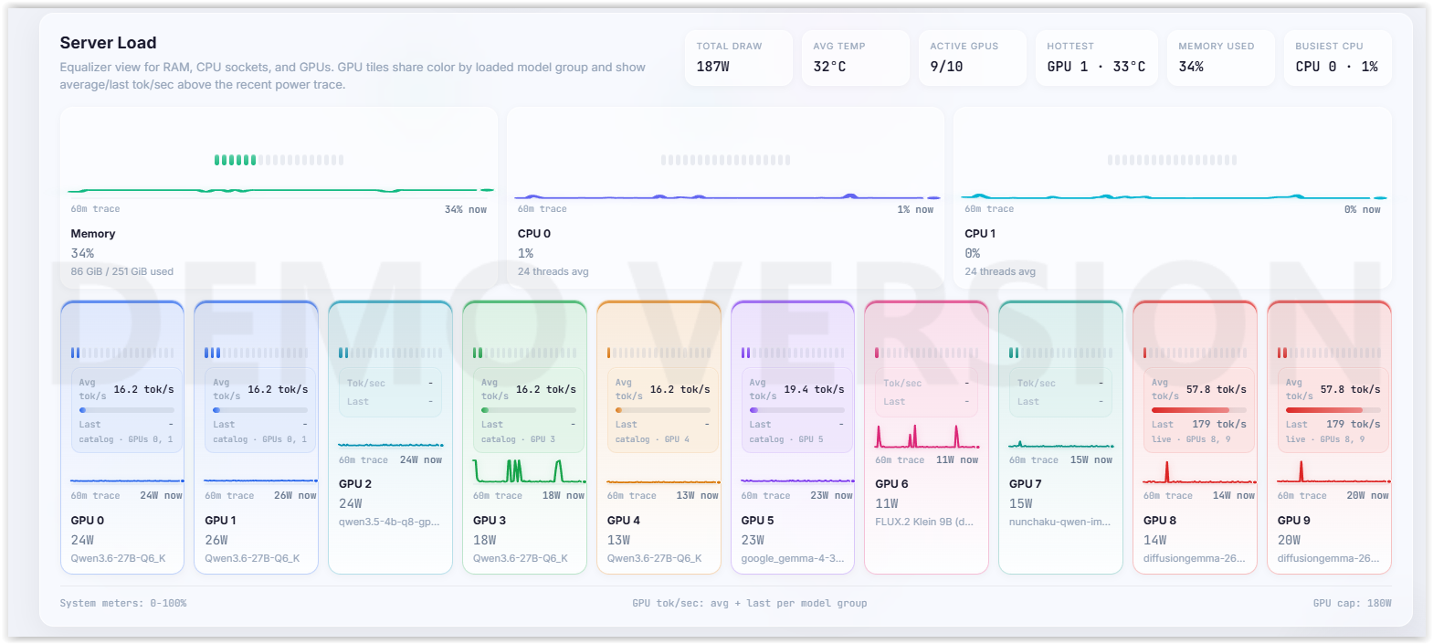Select the GPU 8 title label

pyautogui.click(x=1160, y=521)
